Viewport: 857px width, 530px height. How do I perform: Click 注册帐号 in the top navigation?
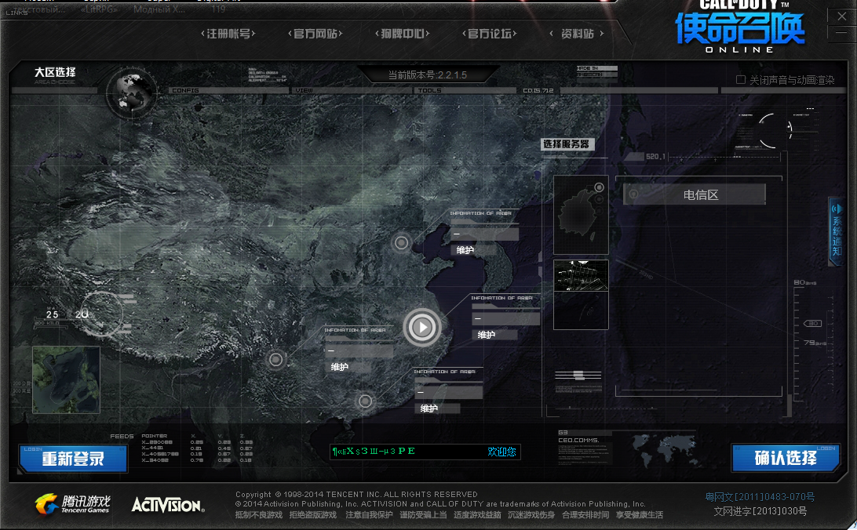[x=228, y=34]
